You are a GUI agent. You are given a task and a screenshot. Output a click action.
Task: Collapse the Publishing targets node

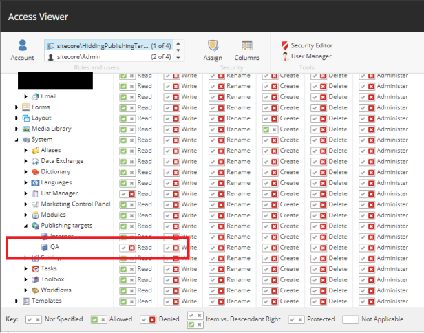click(26, 226)
